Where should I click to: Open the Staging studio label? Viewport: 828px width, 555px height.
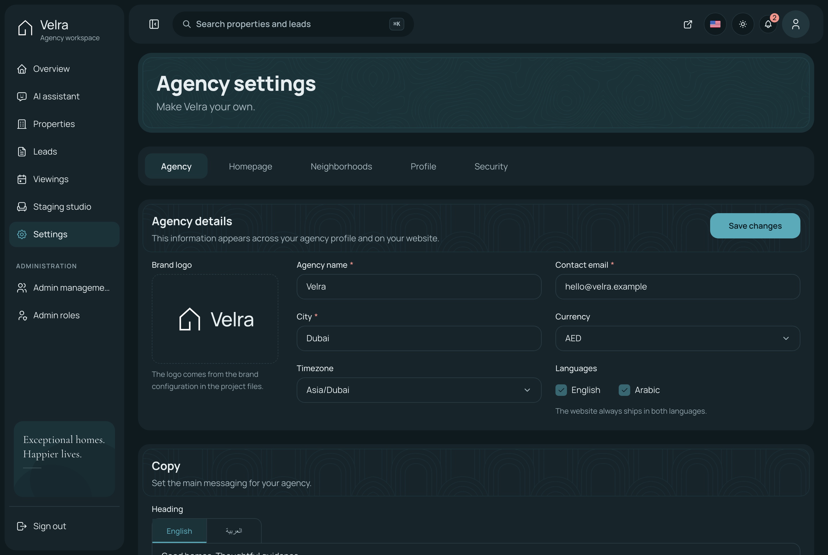click(62, 207)
